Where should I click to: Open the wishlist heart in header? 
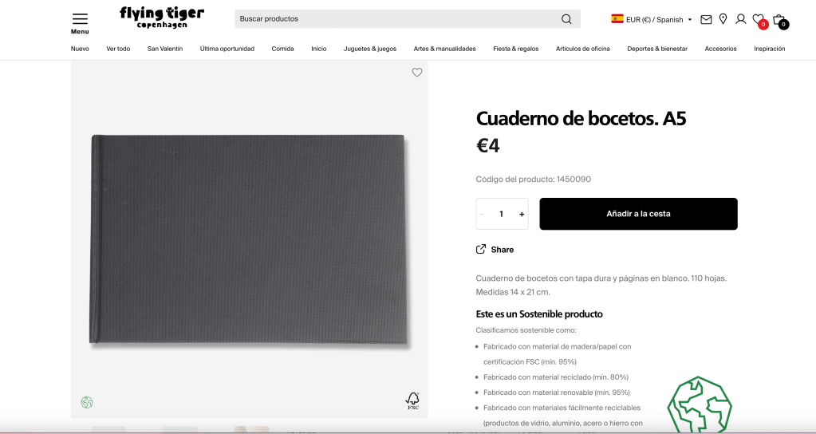pyautogui.click(x=759, y=20)
